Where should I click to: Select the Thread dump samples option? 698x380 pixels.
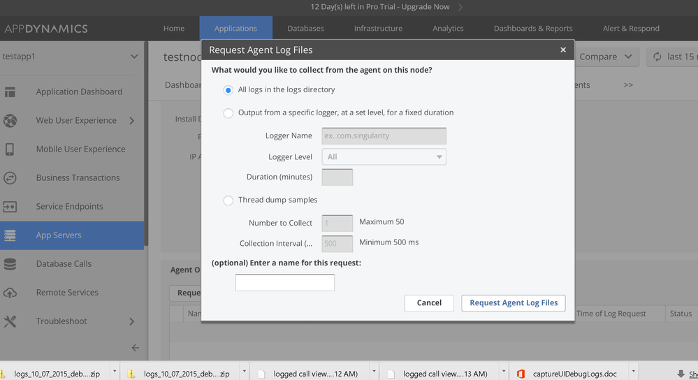pyautogui.click(x=228, y=200)
